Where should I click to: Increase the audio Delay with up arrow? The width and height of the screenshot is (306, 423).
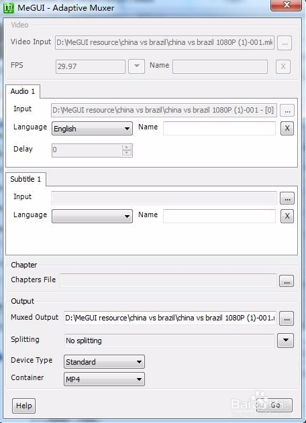(x=126, y=147)
